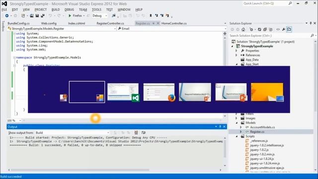The image size is (318, 179).
Task: Click the Pending Changes Filter icon in Solution Explorer
Action: [x=251, y=30]
